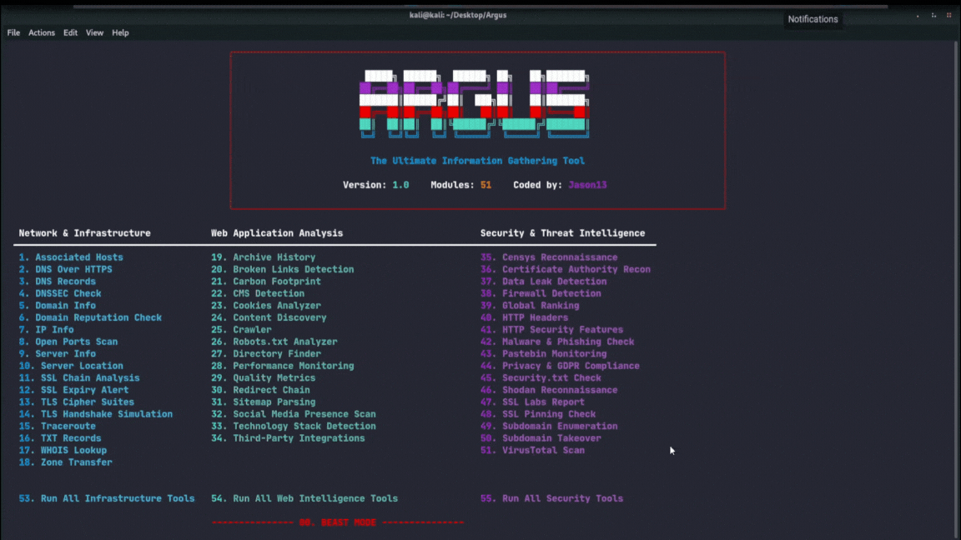The image size is (961, 540).
Task: Close the terminal window
Action: click(949, 15)
